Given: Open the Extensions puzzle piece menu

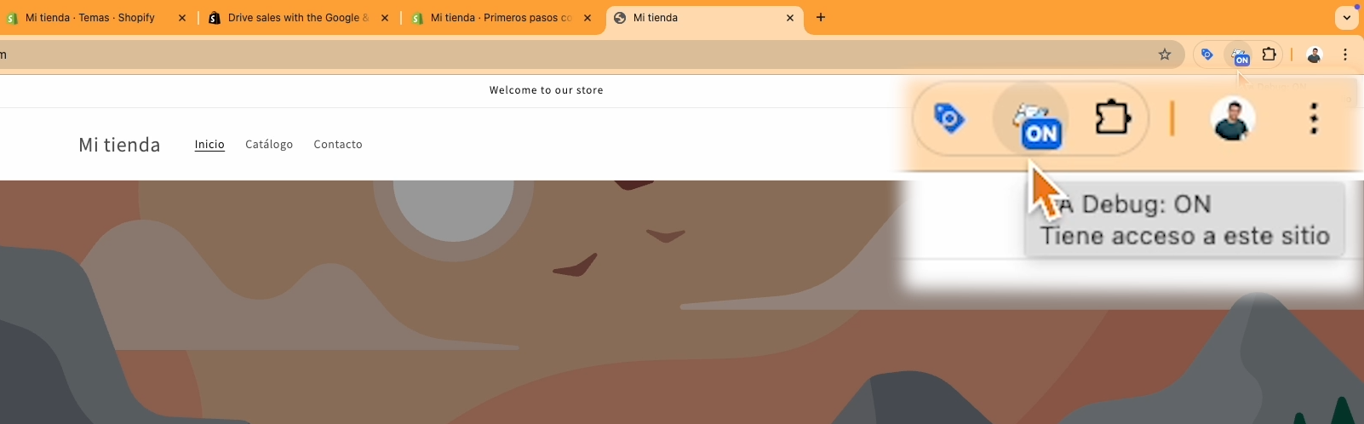Looking at the screenshot, I should (x=1269, y=54).
